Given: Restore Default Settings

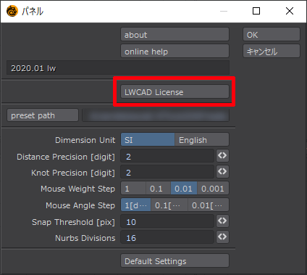Looking at the screenshot, I should (x=174, y=260).
